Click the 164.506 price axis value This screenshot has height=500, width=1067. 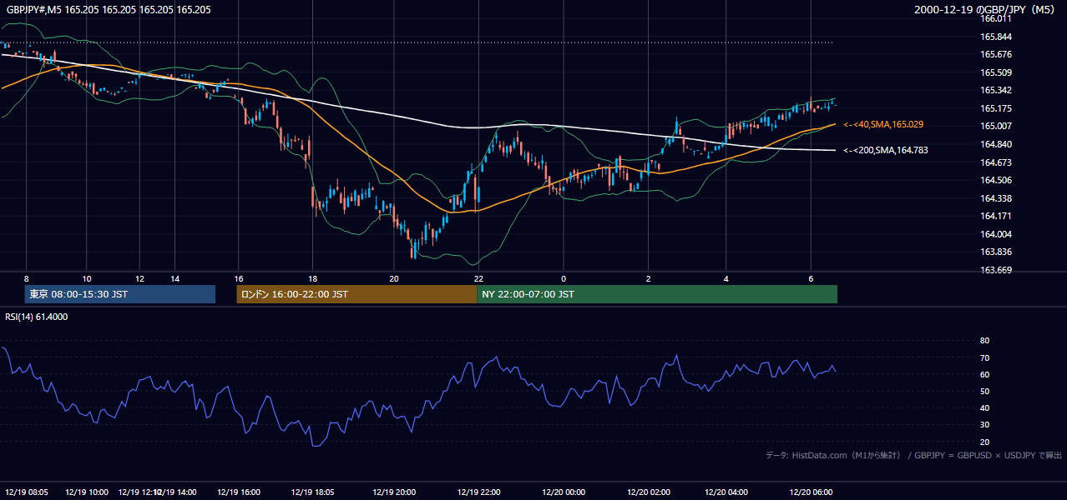[x=996, y=180]
